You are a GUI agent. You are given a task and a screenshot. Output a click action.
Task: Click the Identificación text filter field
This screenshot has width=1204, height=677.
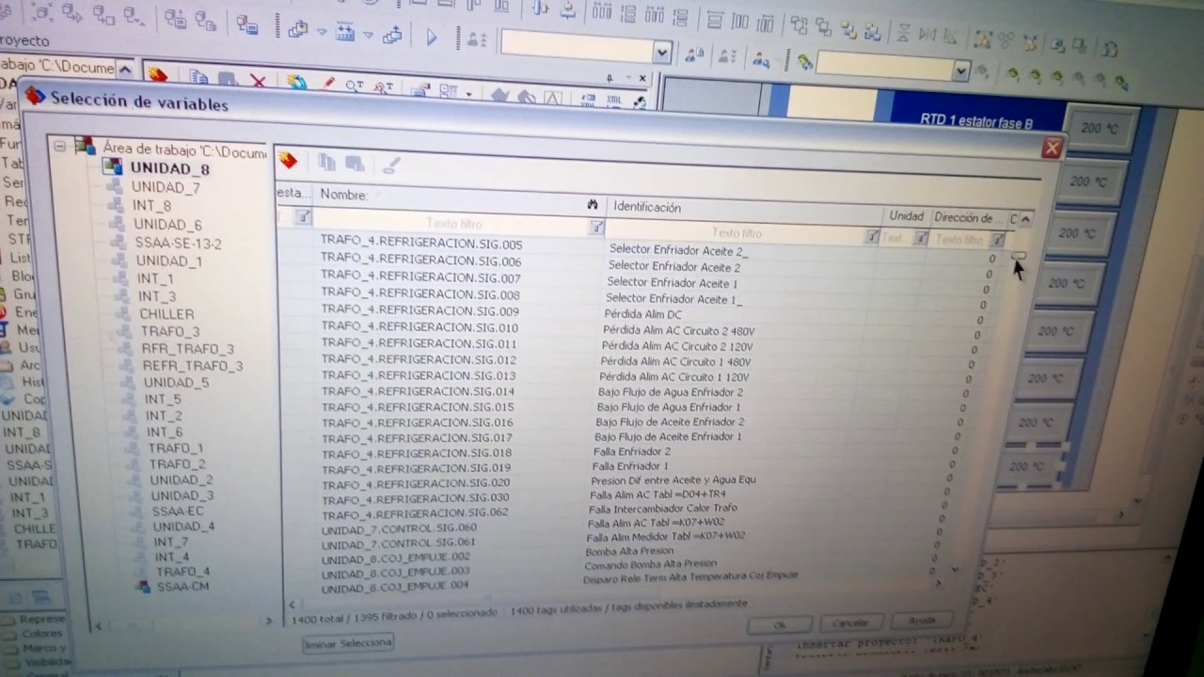tap(736, 232)
